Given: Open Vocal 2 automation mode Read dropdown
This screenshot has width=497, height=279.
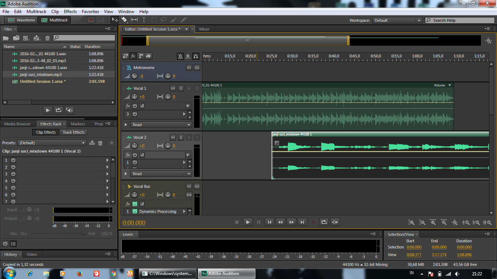Looking at the screenshot, I should 161,174.
